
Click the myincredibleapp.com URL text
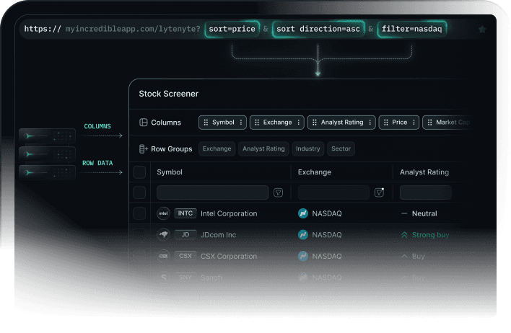[133, 29]
